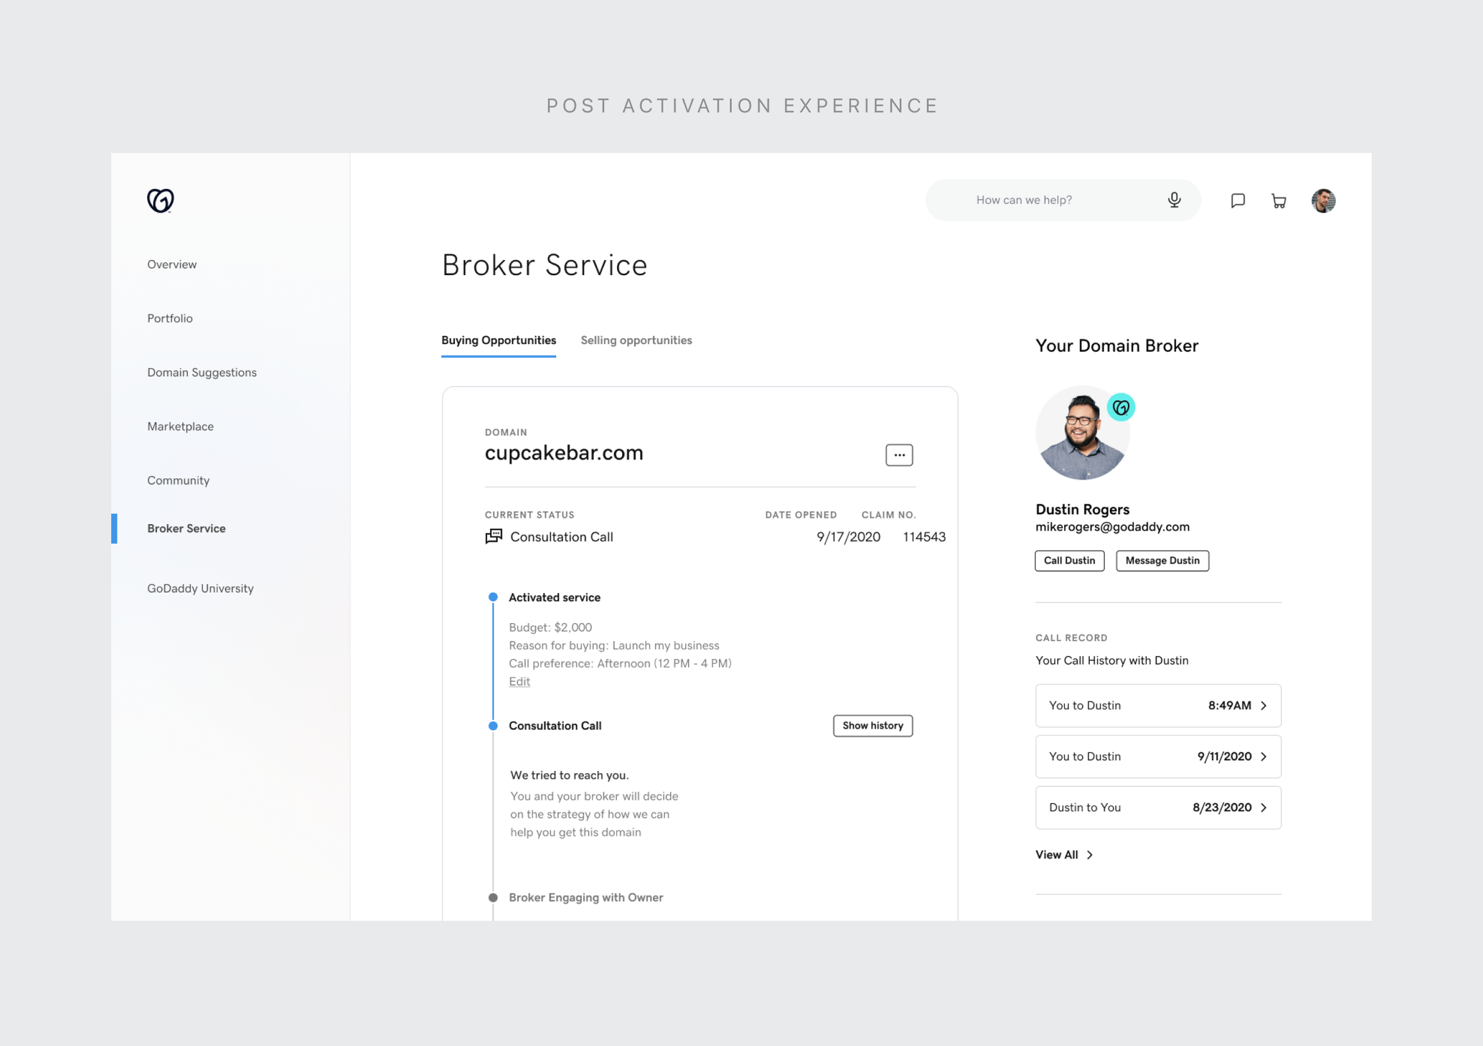Open Marketplace in the sidebar menu
Image resolution: width=1483 pixels, height=1046 pixels.
pos(180,426)
